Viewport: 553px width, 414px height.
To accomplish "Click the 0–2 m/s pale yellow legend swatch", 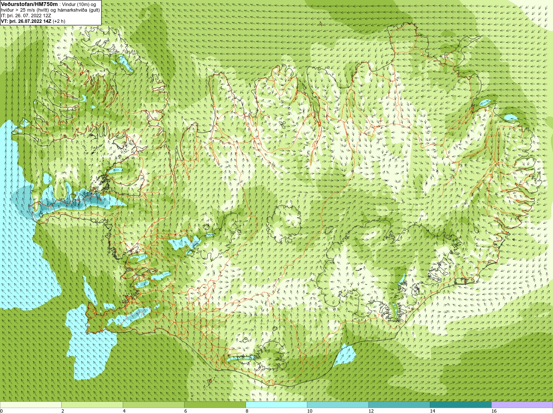I will [x=31, y=405].
